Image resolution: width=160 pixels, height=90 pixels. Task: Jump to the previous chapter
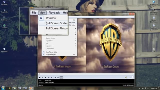coord(49,77)
